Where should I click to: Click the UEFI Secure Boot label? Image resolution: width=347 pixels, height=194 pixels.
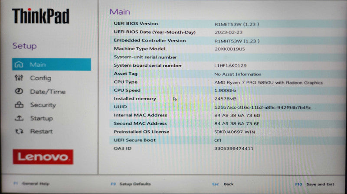click(x=134, y=140)
